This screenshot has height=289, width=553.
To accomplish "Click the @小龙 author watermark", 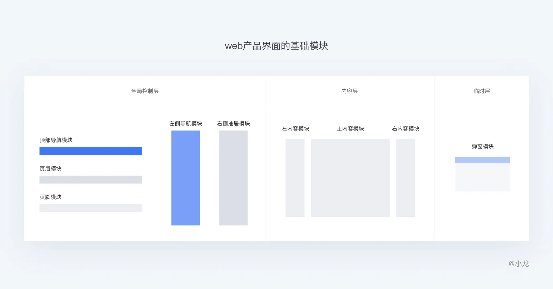I will (519, 264).
